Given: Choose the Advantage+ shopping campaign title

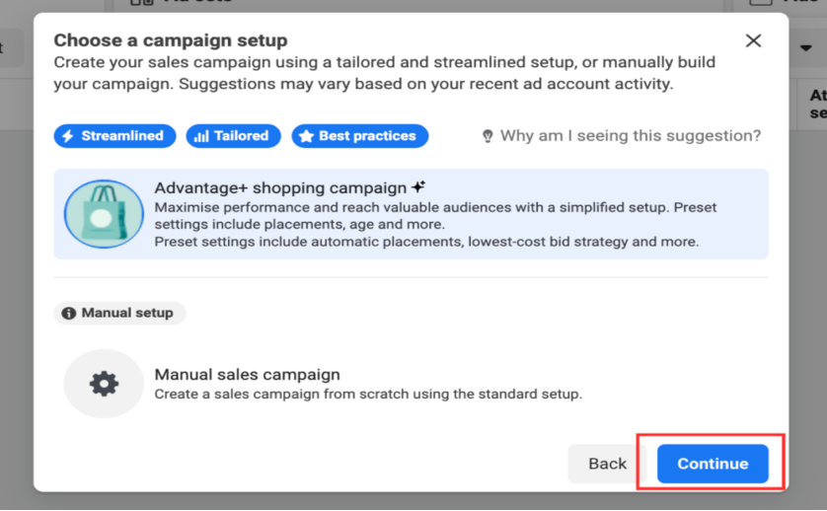Looking at the screenshot, I should [280, 187].
